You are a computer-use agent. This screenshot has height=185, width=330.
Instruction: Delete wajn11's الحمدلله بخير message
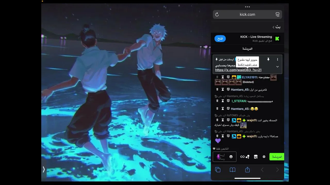[217, 120]
